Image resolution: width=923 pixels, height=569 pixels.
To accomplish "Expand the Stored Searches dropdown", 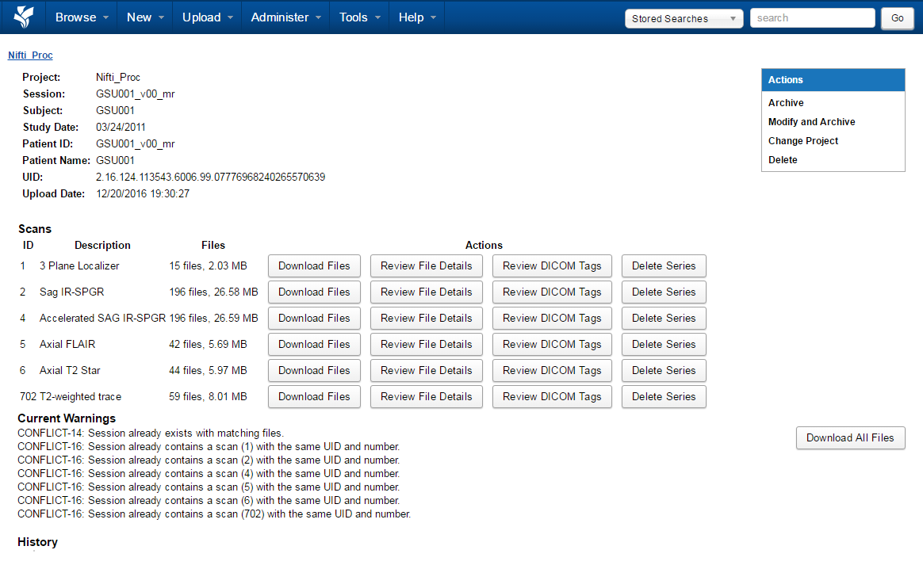I will point(684,18).
